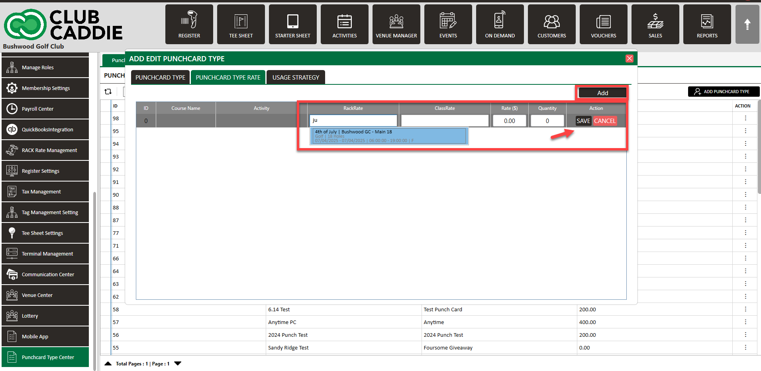The width and height of the screenshot is (761, 371).
Task: Click the ClassRate input field
Action: (x=445, y=121)
